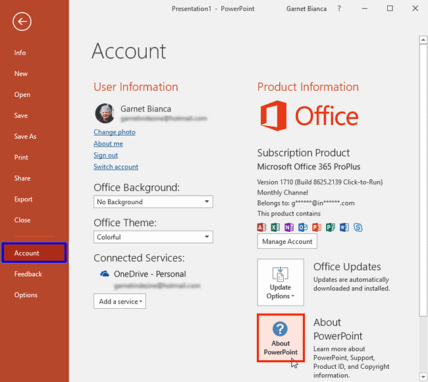Click the Publisher app icon
Viewport: 428px width, 382px height.
click(331, 227)
